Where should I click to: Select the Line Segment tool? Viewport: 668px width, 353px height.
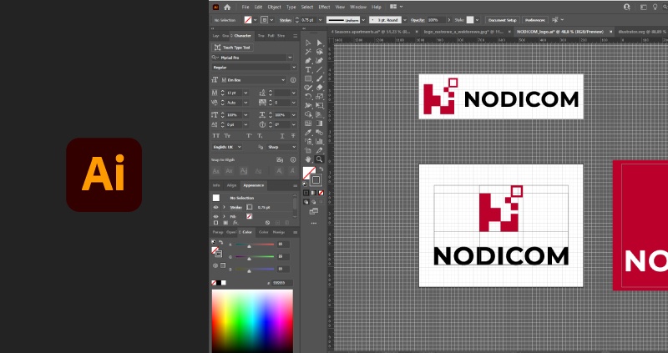319,69
